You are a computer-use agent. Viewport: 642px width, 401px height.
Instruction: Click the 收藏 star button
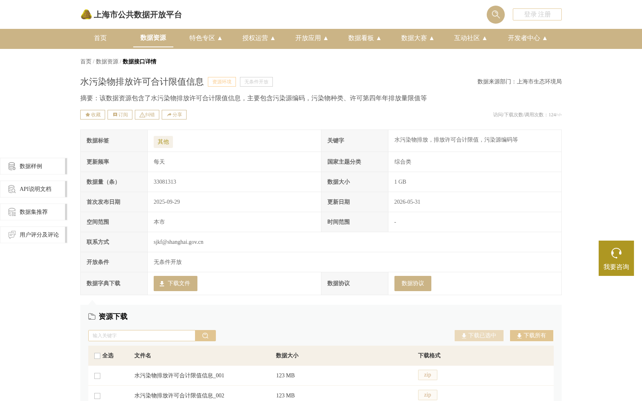[x=93, y=115]
